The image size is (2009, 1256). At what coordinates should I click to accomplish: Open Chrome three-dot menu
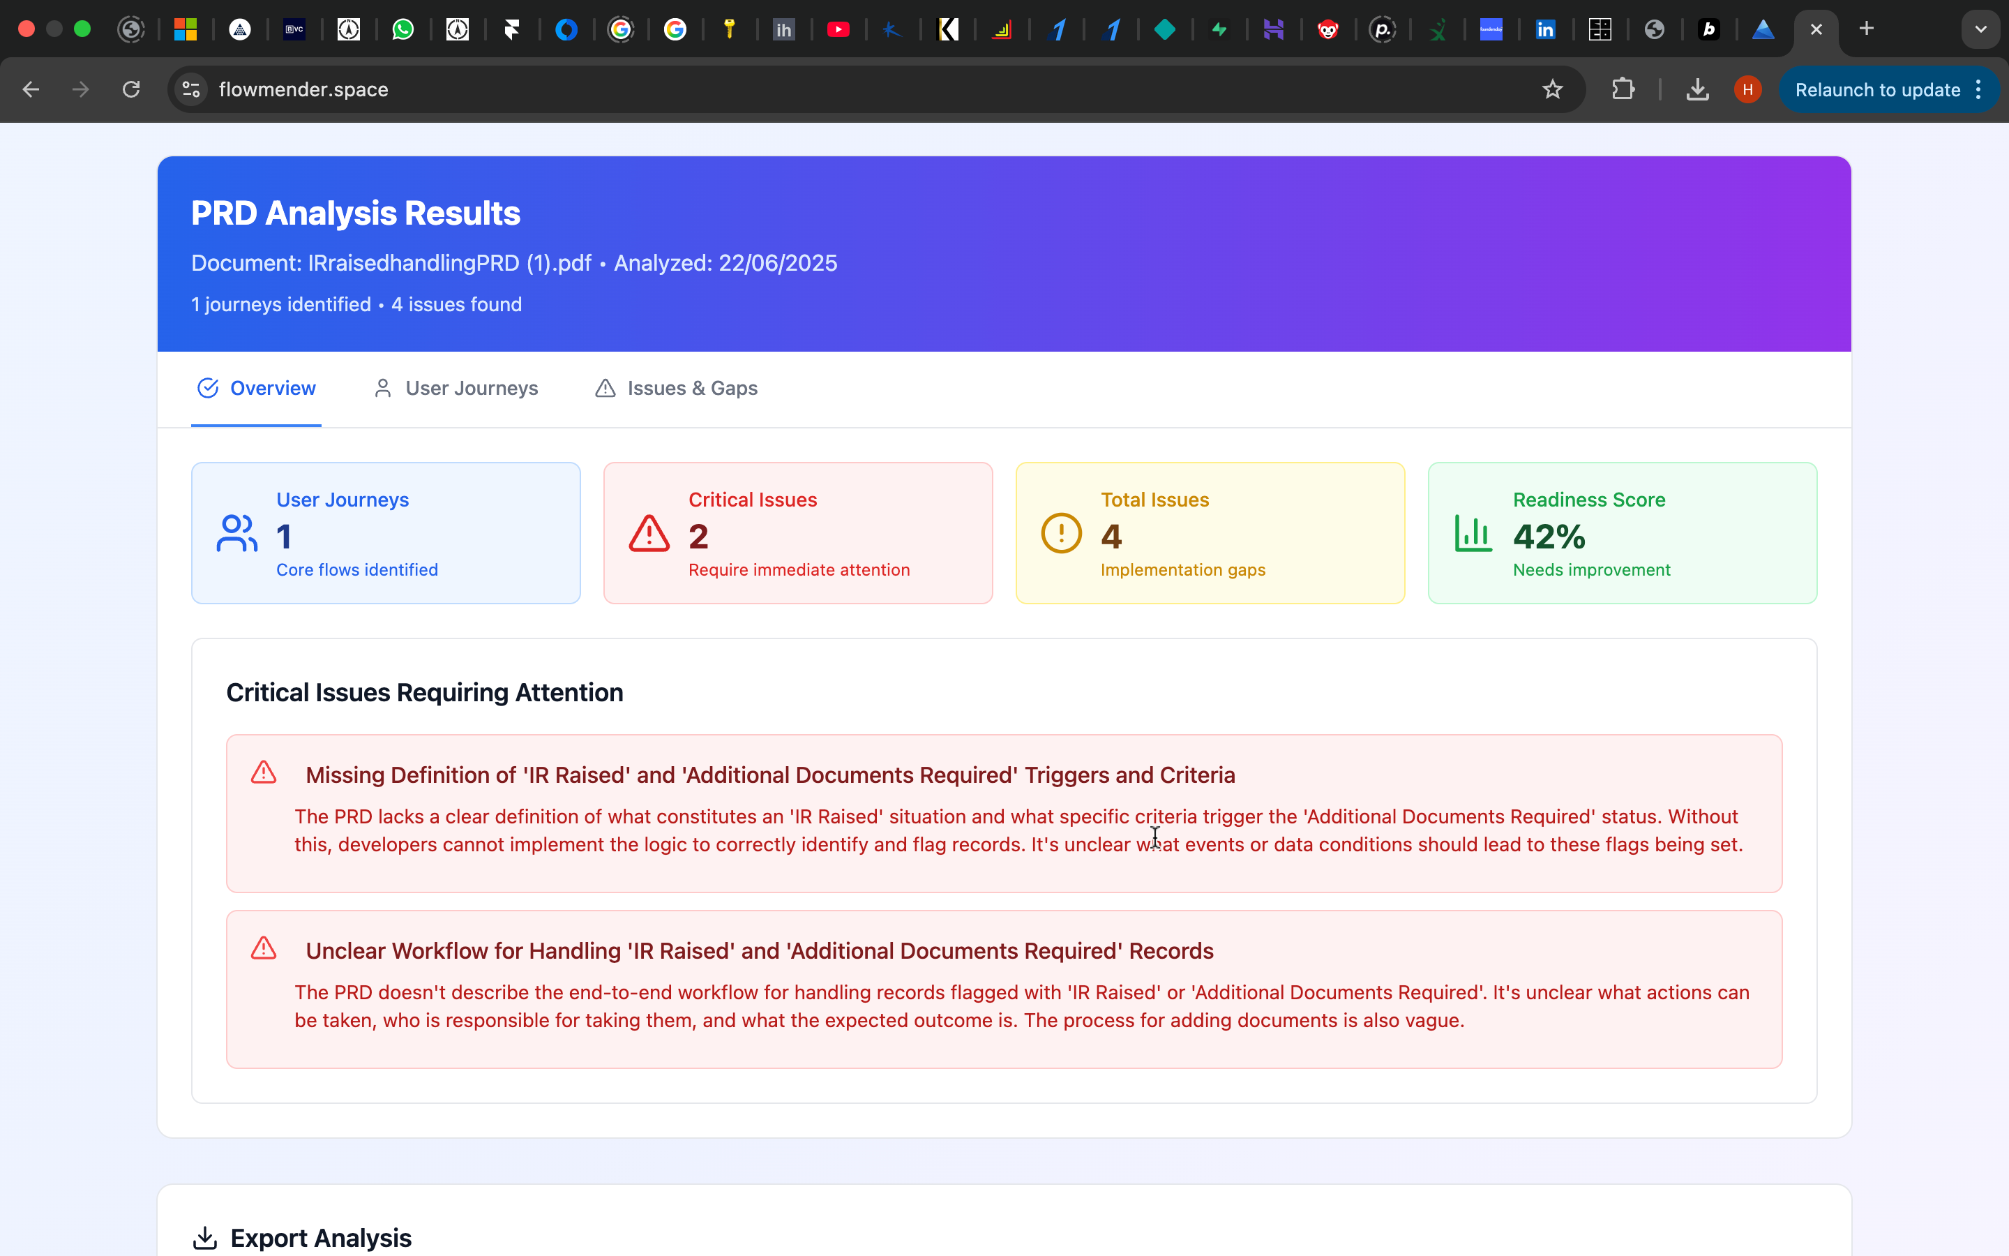coord(1979,90)
